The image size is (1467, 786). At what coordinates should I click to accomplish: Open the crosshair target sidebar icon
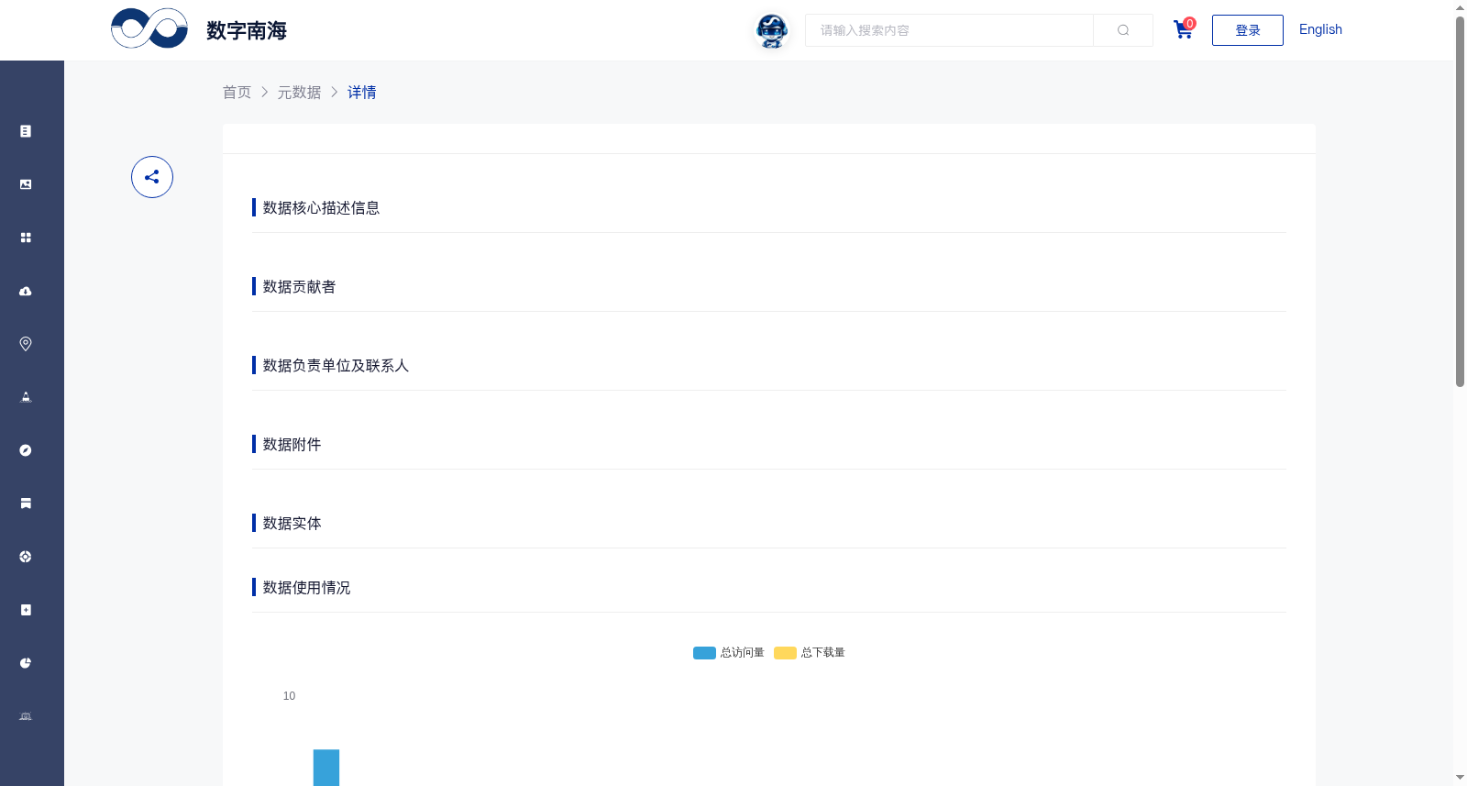pos(26,557)
